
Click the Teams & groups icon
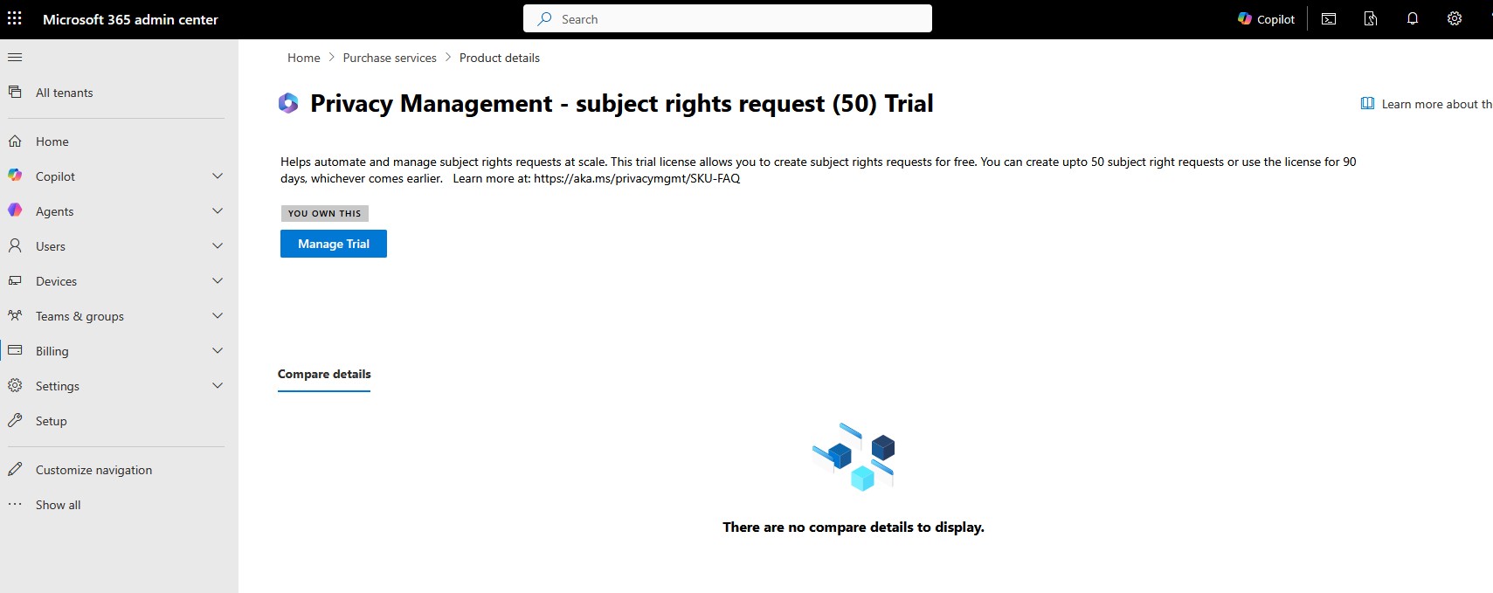click(x=15, y=315)
